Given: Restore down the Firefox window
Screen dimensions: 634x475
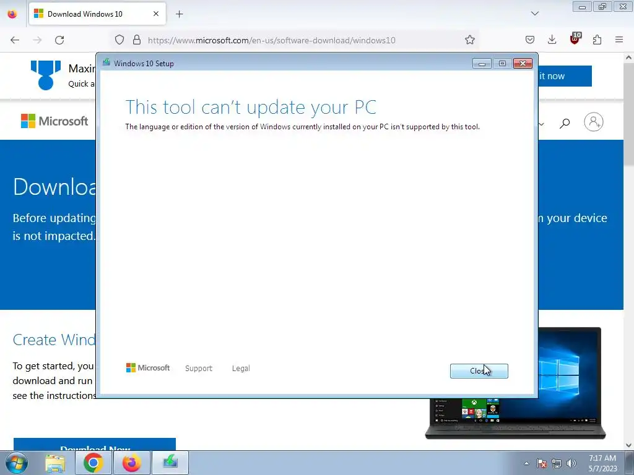Looking at the screenshot, I should [x=602, y=7].
